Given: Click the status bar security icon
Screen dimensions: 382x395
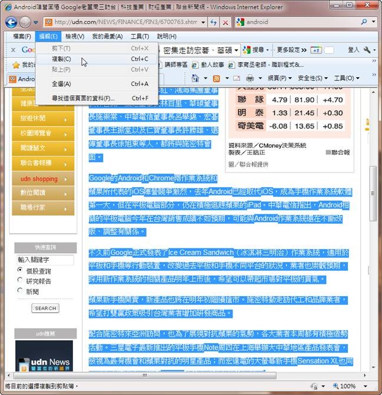Looking at the screenshot, I should pos(314,386).
